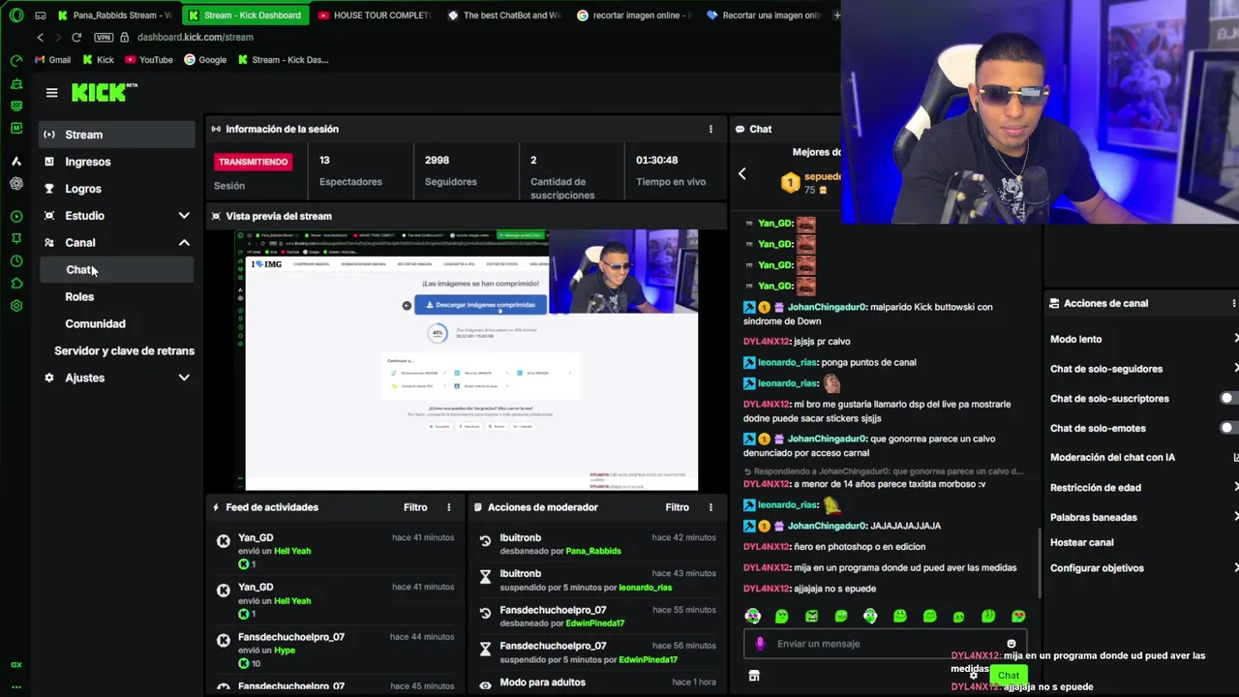Open Acciones de canal three-dot menu

[1234, 303]
